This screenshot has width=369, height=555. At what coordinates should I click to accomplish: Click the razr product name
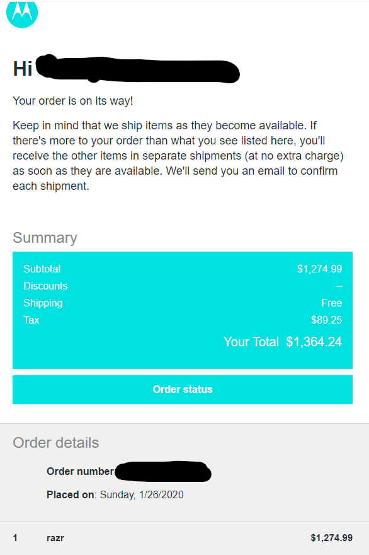(55, 538)
